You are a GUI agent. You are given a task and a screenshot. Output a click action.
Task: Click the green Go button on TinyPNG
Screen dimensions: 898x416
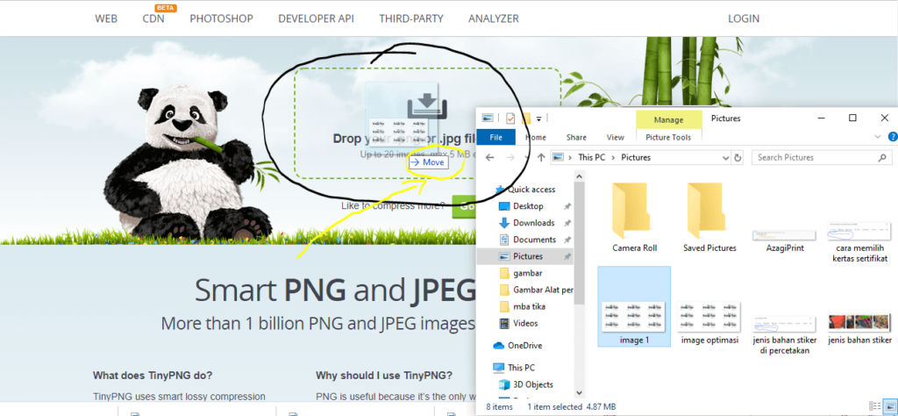coord(464,206)
